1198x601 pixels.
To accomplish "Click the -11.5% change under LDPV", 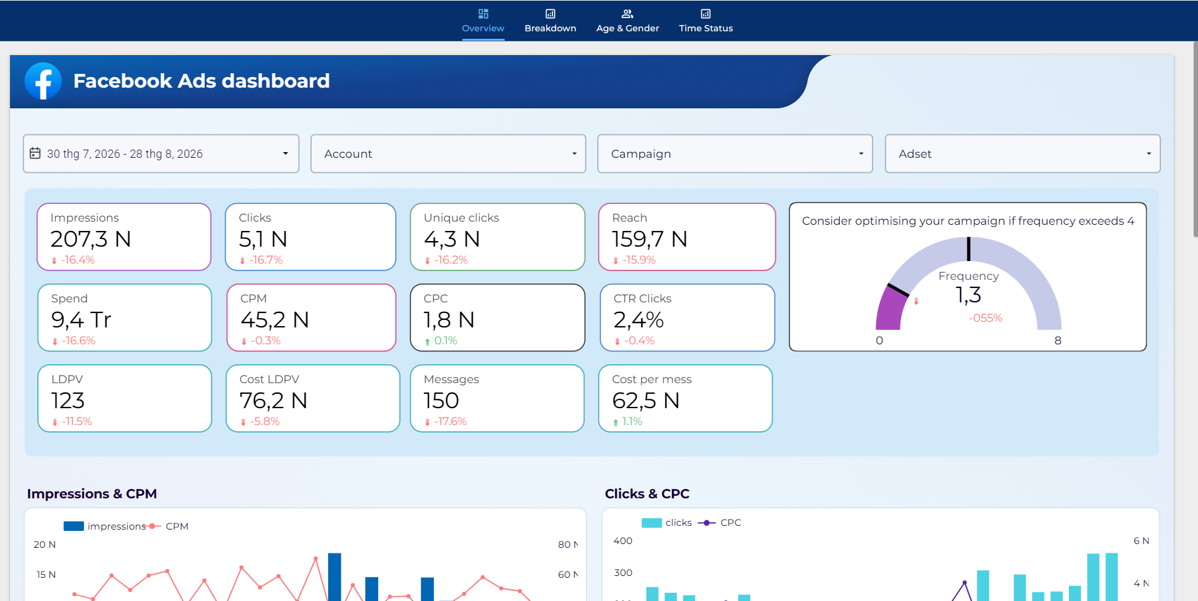I will pos(76,421).
